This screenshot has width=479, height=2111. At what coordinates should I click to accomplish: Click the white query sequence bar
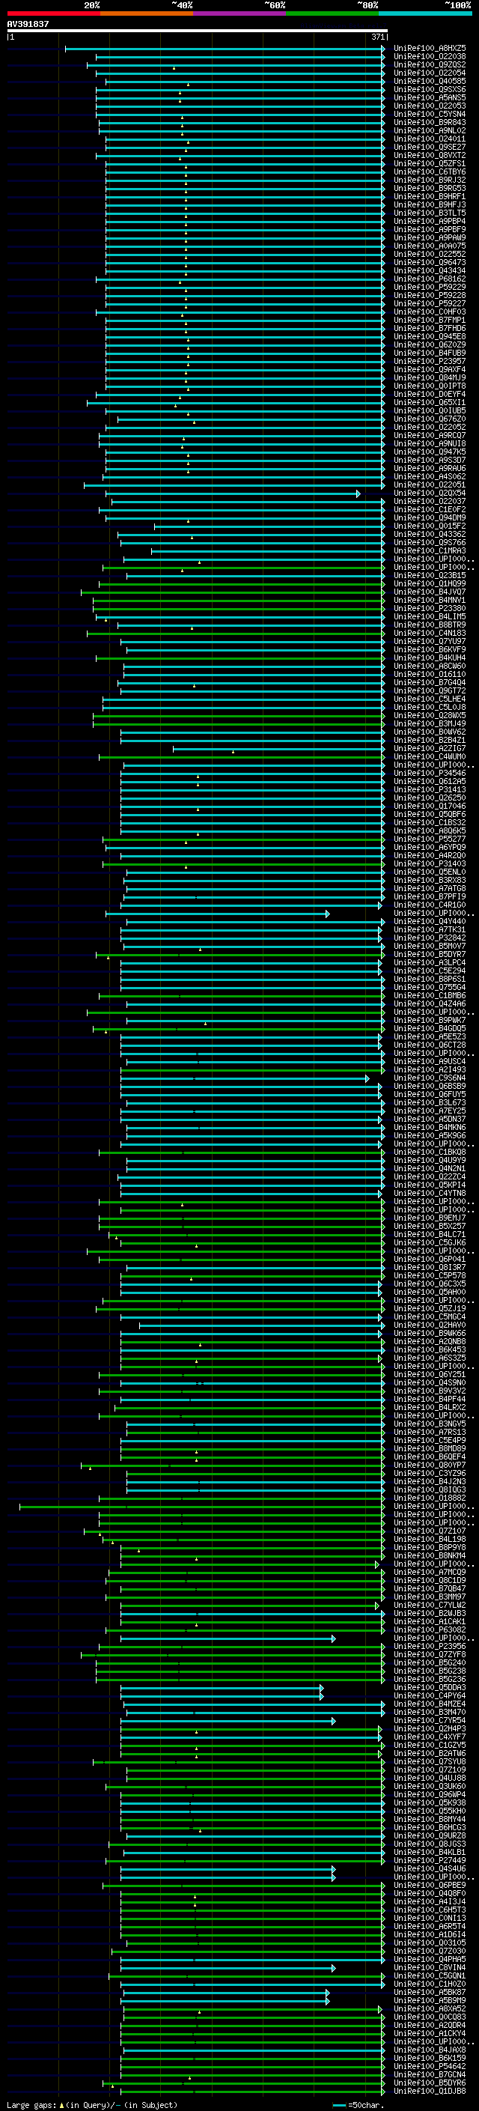point(198,30)
